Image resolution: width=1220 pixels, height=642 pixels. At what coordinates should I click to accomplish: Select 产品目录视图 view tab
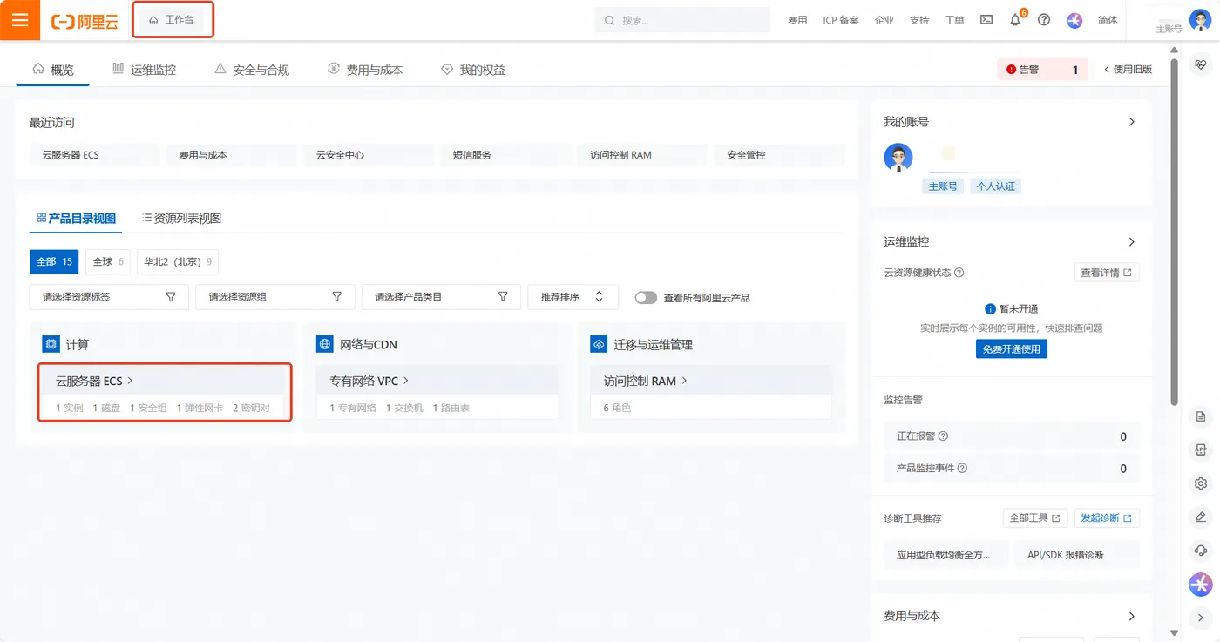pyautogui.click(x=76, y=218)
